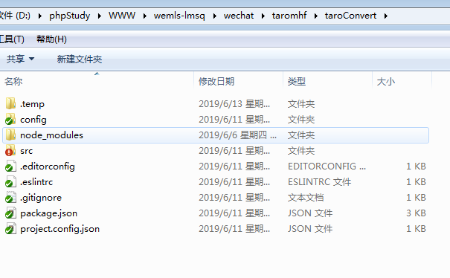The image size is (450, 278).
Task: Navigate to taroConvert in the address bar
Action: [350, 16]
